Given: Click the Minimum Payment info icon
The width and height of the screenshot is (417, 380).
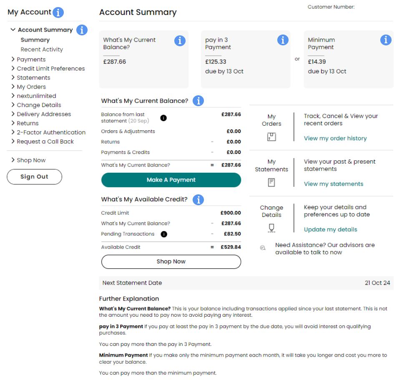Looking at the screenshot, I should coord(386,40).
